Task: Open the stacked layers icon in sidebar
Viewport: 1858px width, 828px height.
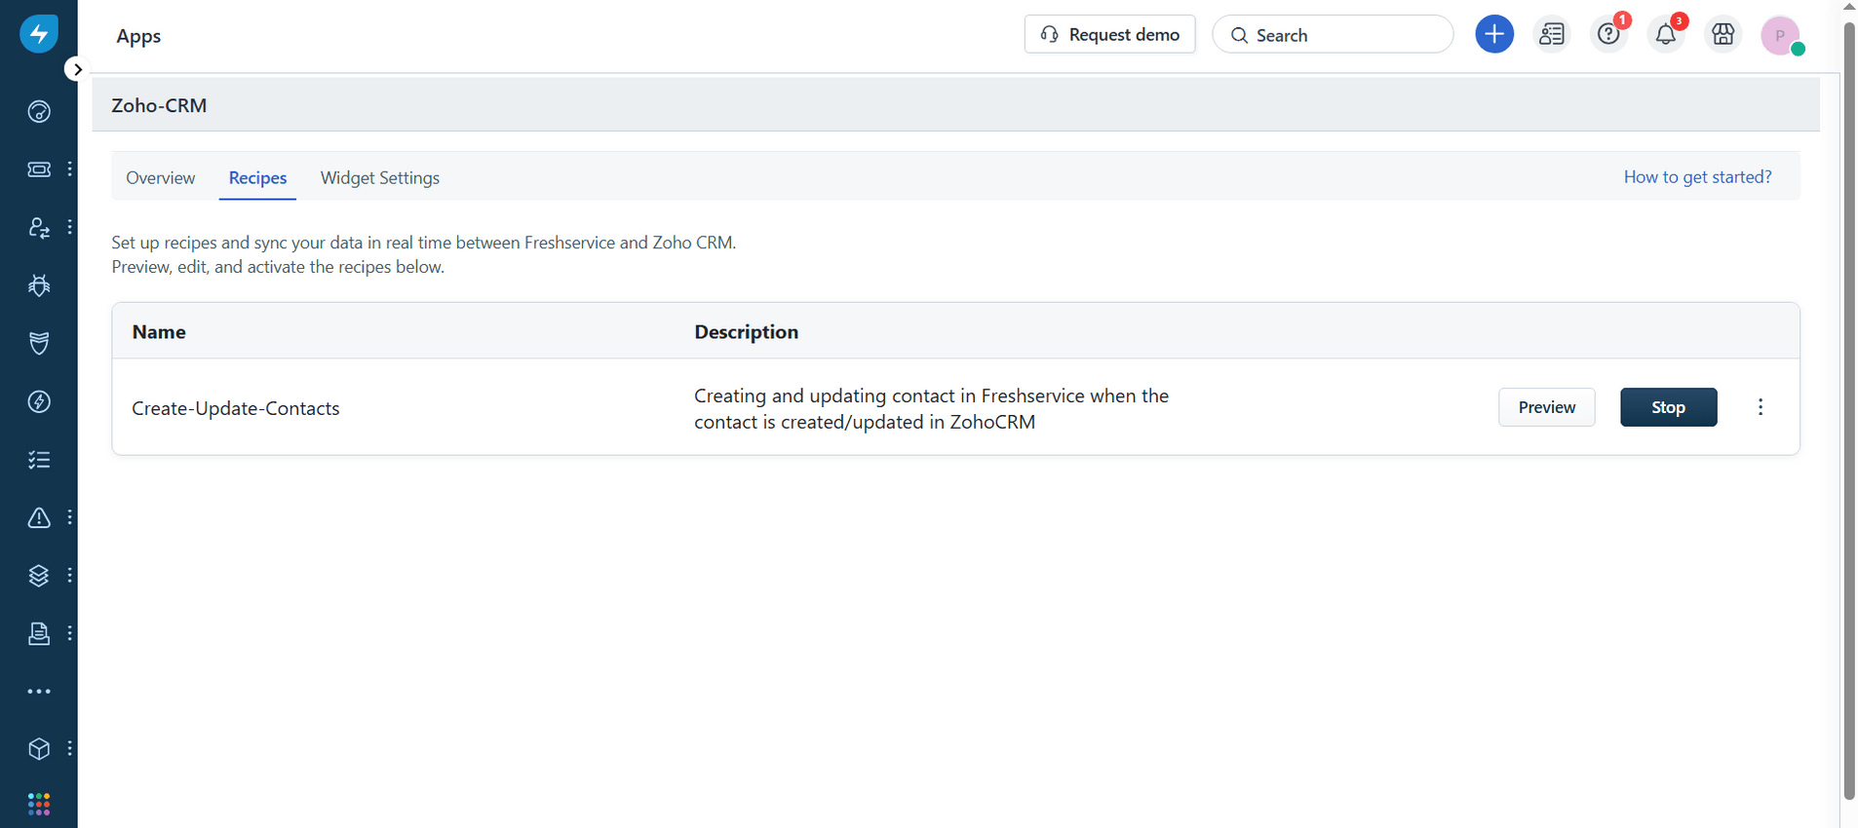Action: click(x=39, y=576)
